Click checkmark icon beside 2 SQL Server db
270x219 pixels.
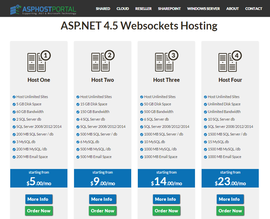coord(14,119)
